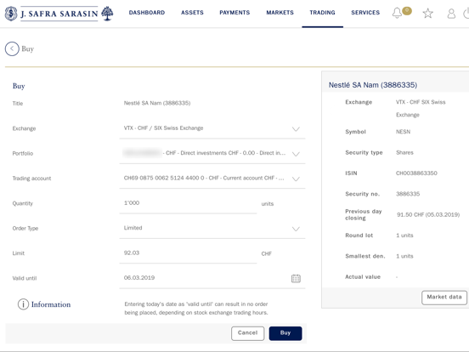Viewport: 469px width, 352px height.
Task: Open the Services menu
Action: (365, 13)
